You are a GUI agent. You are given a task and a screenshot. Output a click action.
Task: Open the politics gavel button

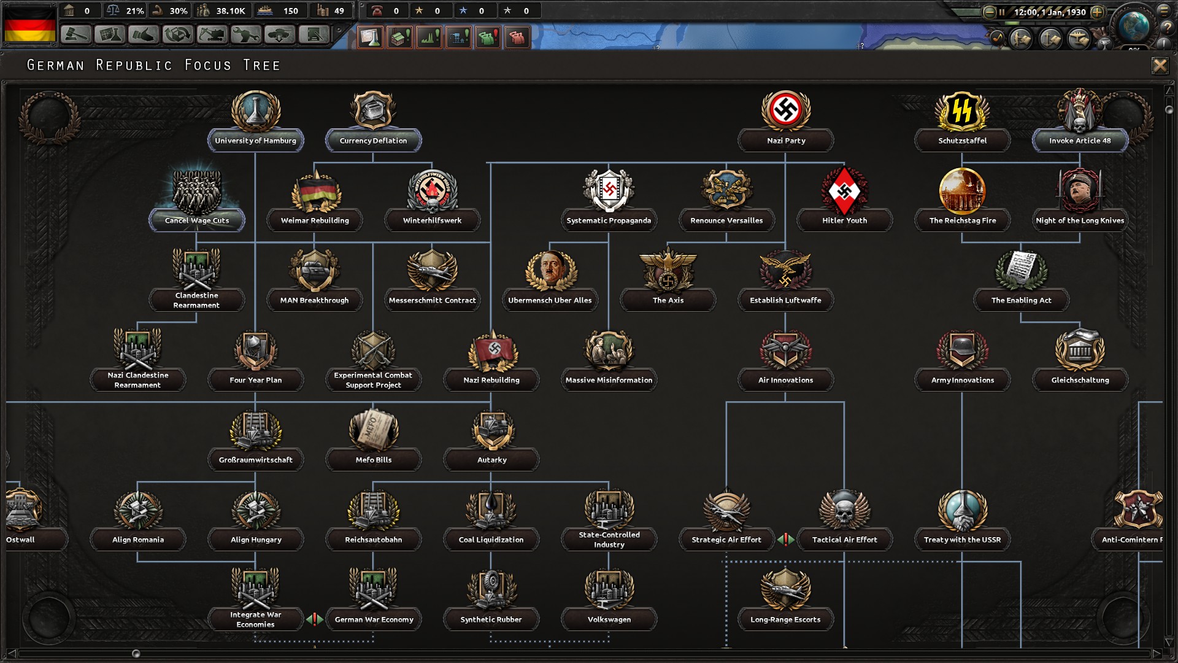(76, 35)
